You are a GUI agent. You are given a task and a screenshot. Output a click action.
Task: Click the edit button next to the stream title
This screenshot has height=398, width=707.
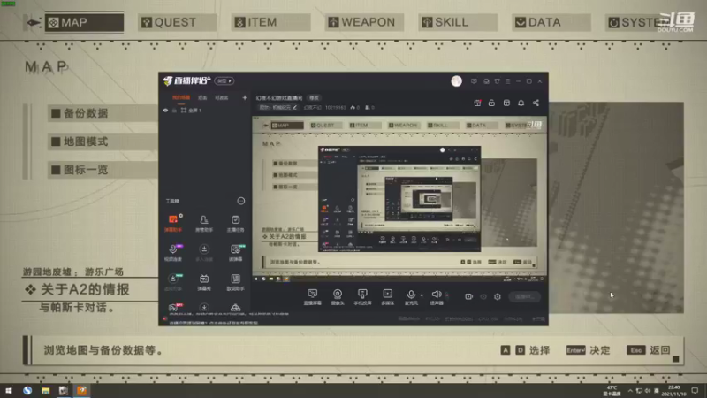coord(314,98)
